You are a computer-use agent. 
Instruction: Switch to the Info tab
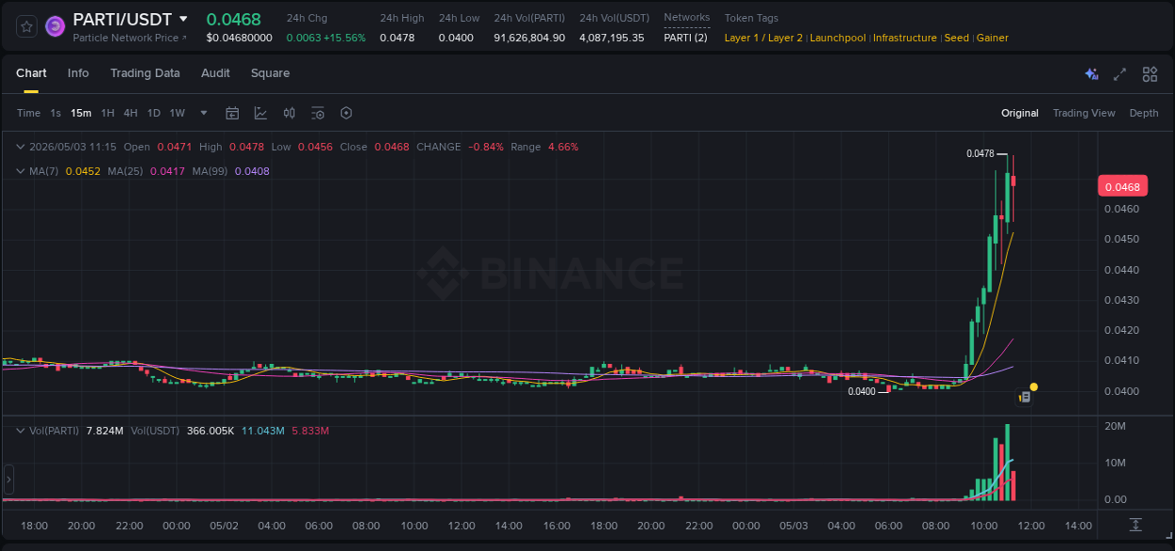[x=78, y=73]
